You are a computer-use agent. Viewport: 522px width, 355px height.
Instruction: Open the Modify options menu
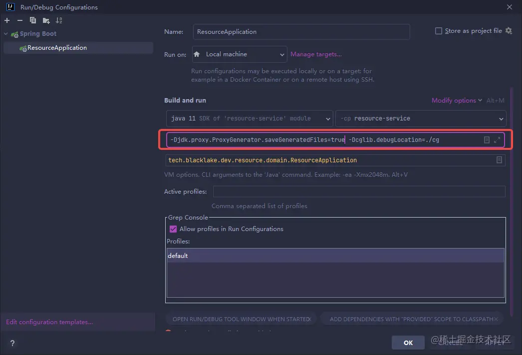[457, 101]
